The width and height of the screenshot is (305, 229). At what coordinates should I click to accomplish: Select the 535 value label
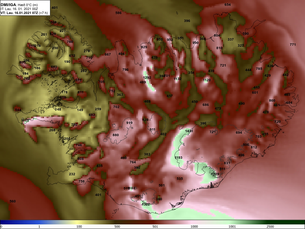[x=180, y=179]
